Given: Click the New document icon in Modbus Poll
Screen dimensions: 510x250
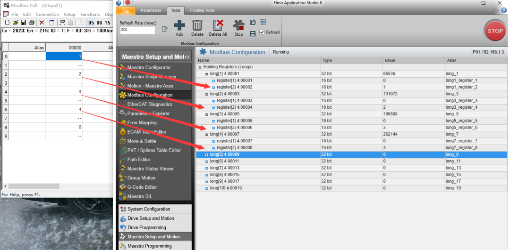Looking at the screenshot, I should 7,23.
